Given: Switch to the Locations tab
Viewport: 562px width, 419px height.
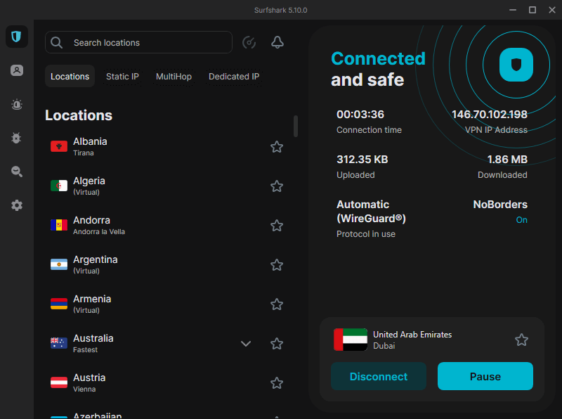Looking at the screenshot, I should 70,77.
